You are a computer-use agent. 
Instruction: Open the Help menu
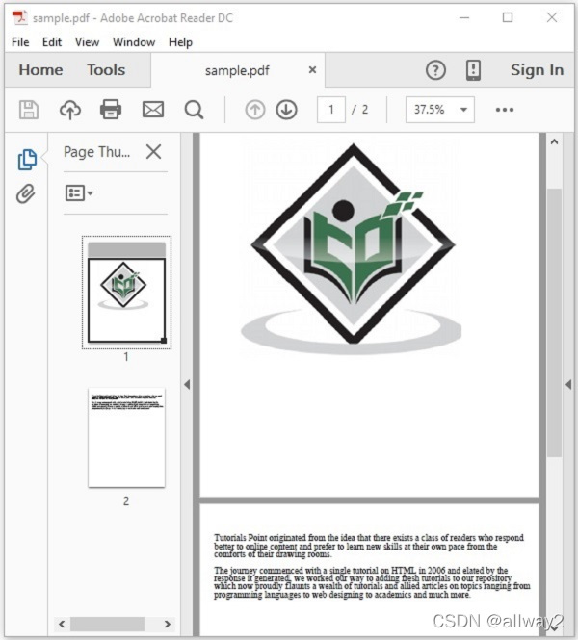[x=180, y=42]
